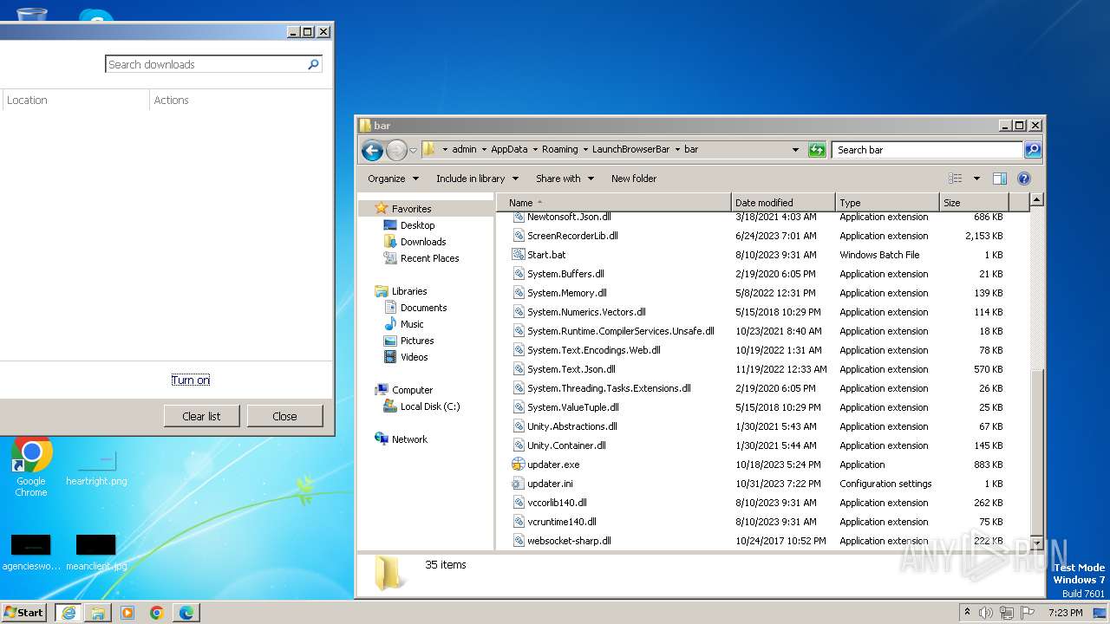Open Local Disk (C:) in the navigation pane
The width and height of the screenshot is (1110, 624).
tap(430, 406)
